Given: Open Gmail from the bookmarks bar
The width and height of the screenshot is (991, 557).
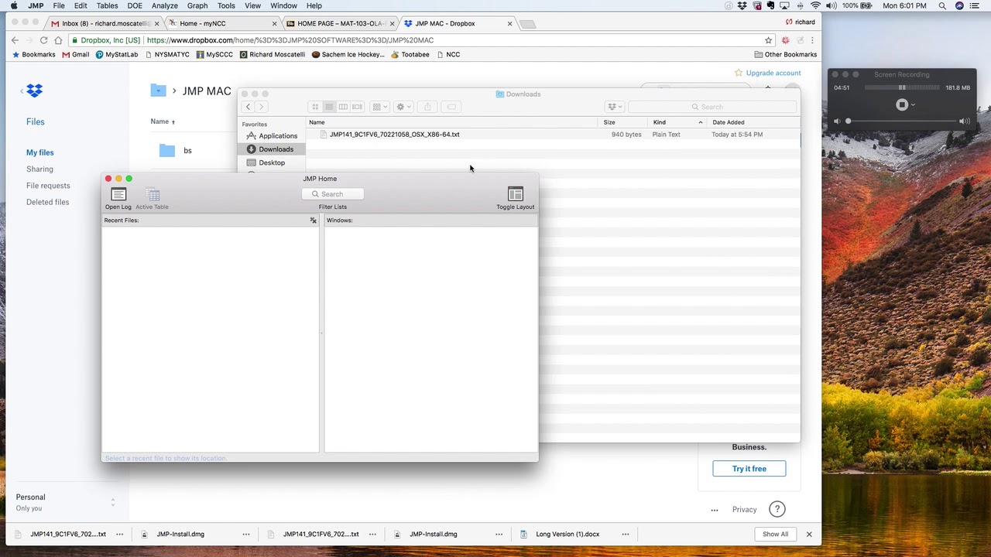Looking at the screenshot, I should tap(80, 54).
